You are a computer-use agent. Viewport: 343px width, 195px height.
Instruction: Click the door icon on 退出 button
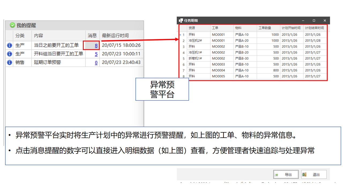(x=304, y=175)
